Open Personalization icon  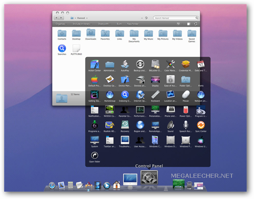(155, 110)
